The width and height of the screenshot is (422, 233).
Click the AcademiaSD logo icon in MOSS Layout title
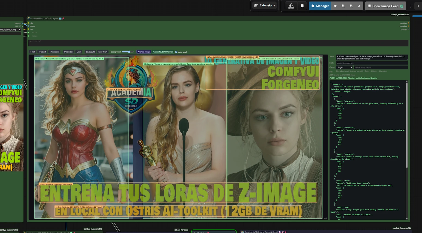tap(29, 19)
